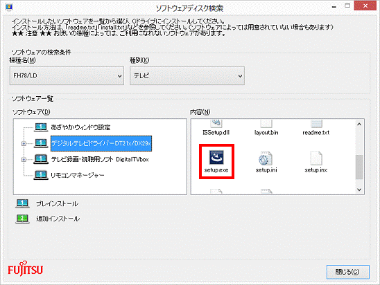
Task: Click the 内容 panel scrollbar thumb
Action: pos(359,167)
